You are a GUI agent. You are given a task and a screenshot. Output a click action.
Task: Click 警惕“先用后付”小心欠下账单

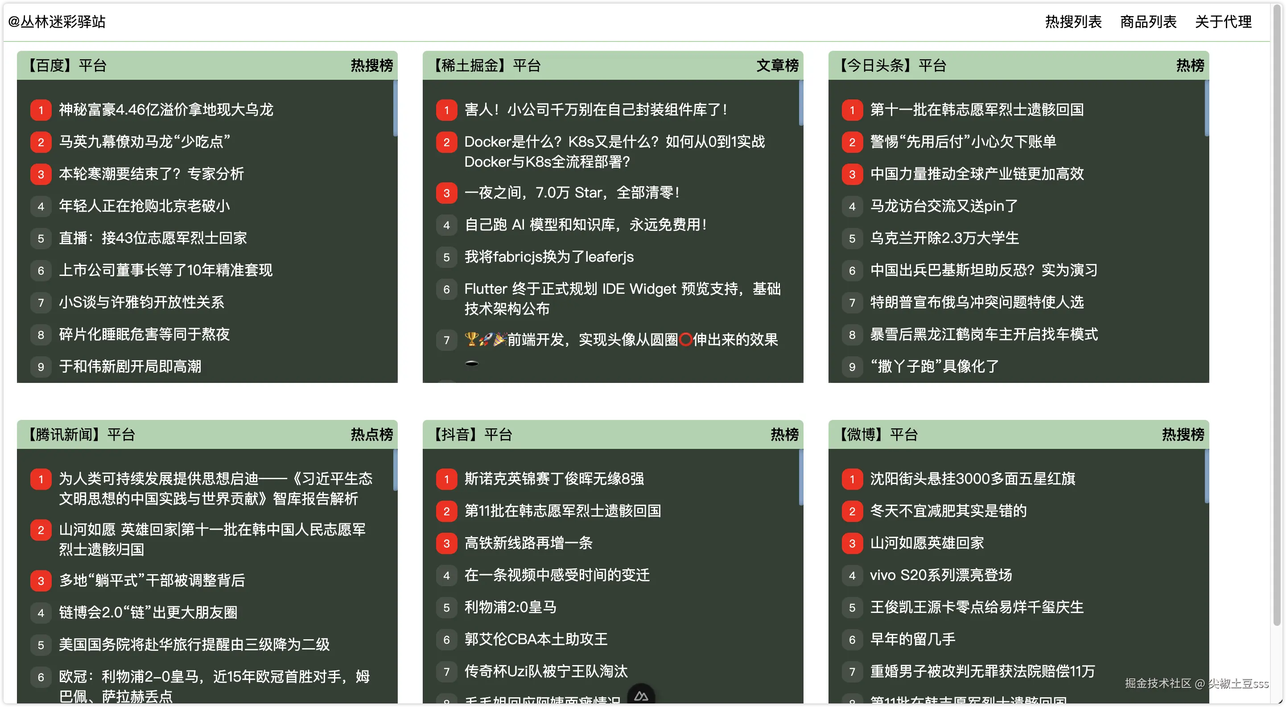click(x=963, y=142)
